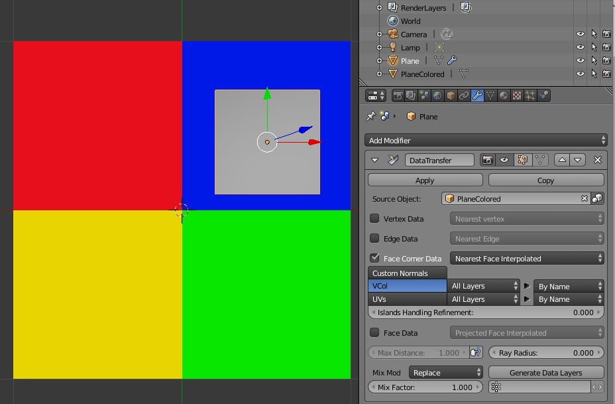Open the Nearest Edge mapping dropdown

pyautogui.click(x=527, y=238)
